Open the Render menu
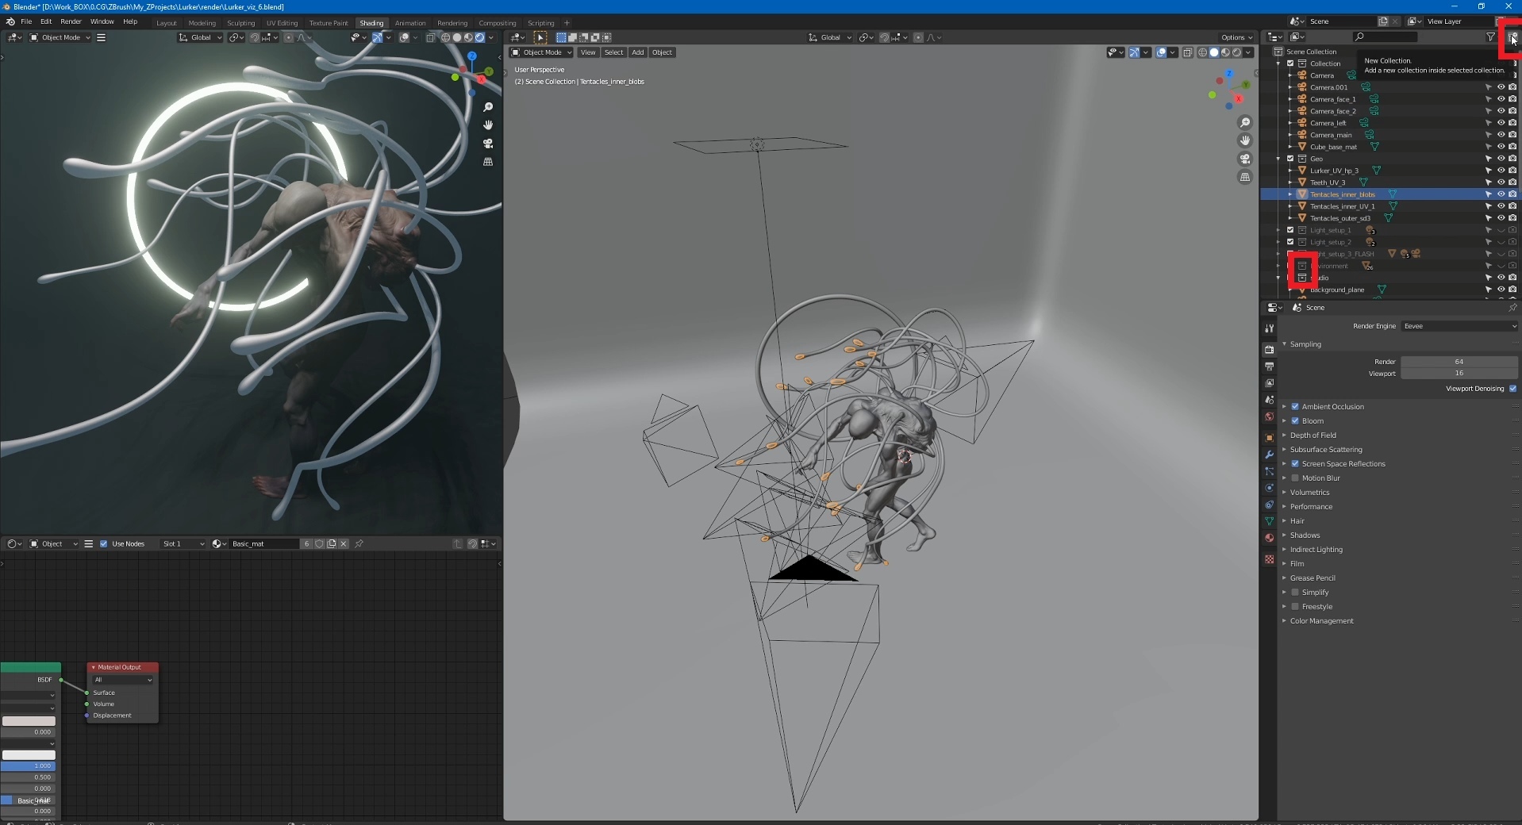1522x825 pixels. point(71,21)
